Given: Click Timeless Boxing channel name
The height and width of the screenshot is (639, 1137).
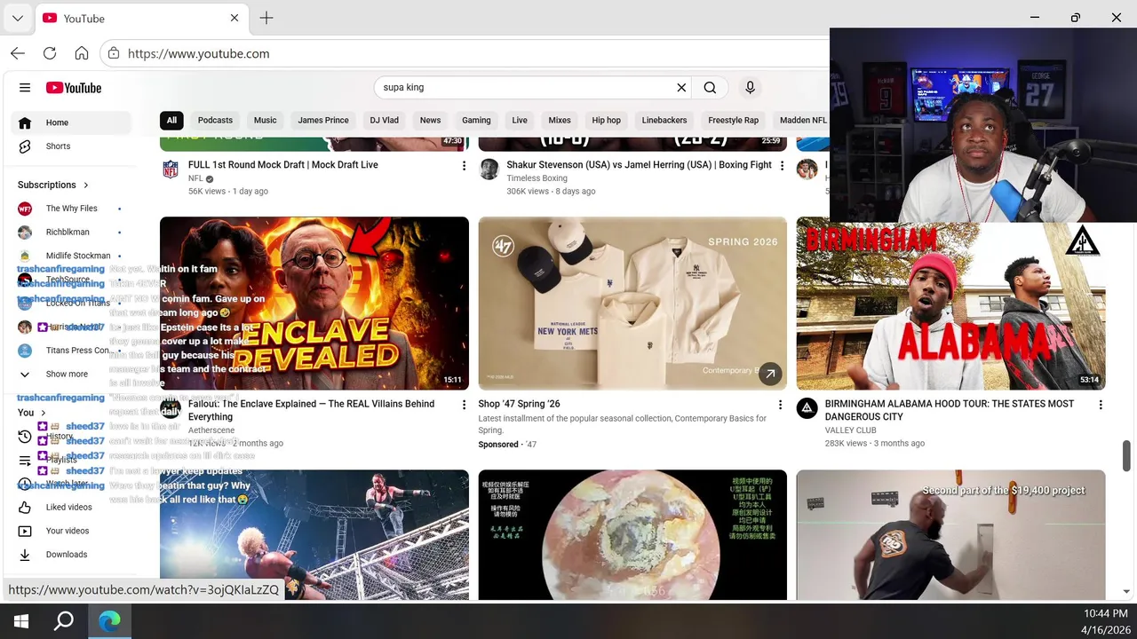Looking at the screenshot, I should (537, 178).
